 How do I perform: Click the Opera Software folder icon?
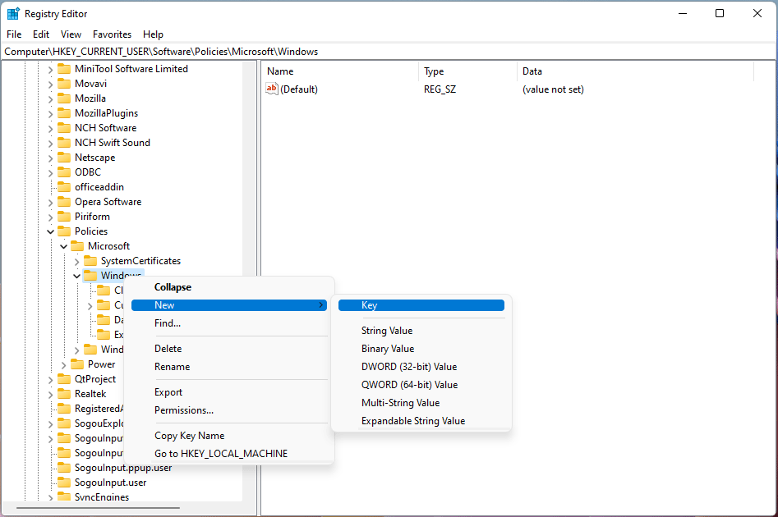pyautogui.click(x=64, y=202)
